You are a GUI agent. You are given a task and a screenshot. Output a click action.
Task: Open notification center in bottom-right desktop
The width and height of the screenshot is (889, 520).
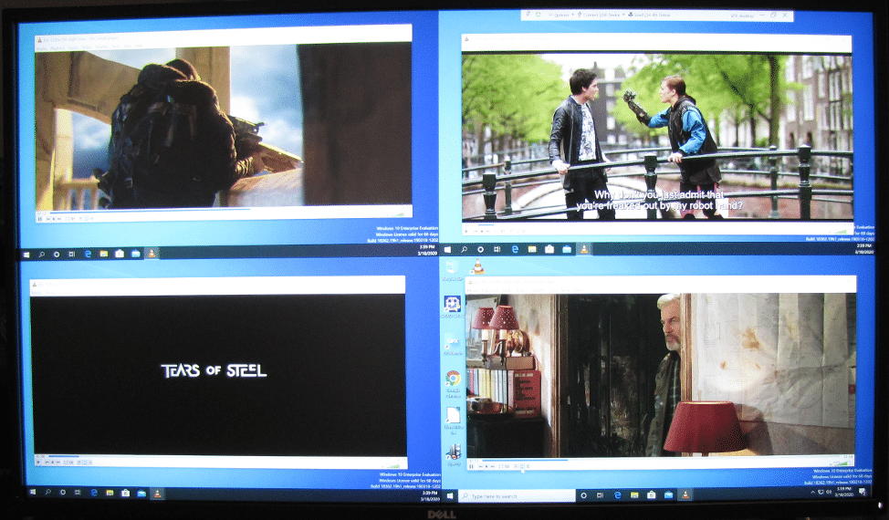pyautogui.click(x=863, y=493)
